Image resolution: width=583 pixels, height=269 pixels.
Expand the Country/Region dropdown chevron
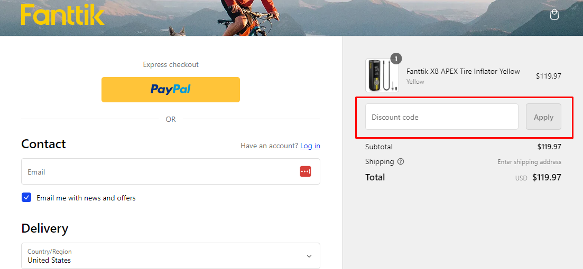point(309,256)
